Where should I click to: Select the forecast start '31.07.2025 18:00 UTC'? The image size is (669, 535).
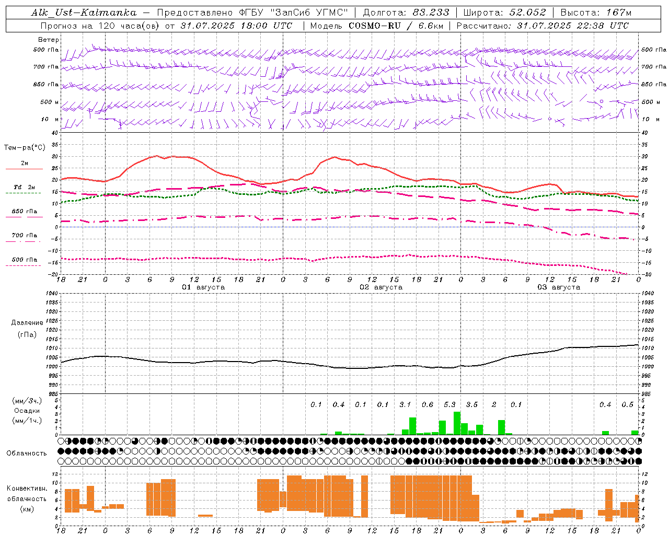236,26
